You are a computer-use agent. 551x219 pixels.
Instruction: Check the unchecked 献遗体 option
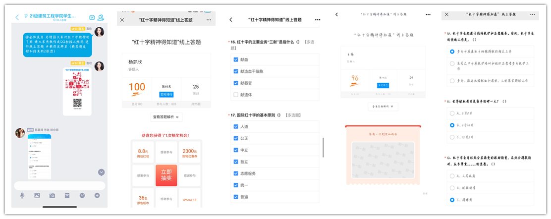point(236,95)
